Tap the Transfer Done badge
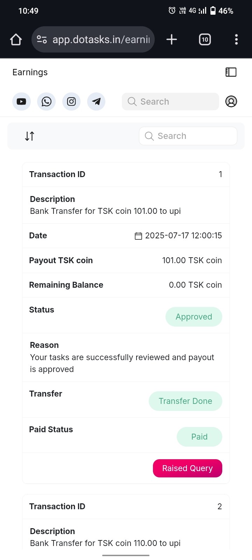The width and height of the screenshot is (252, 560). click(185, 401)
